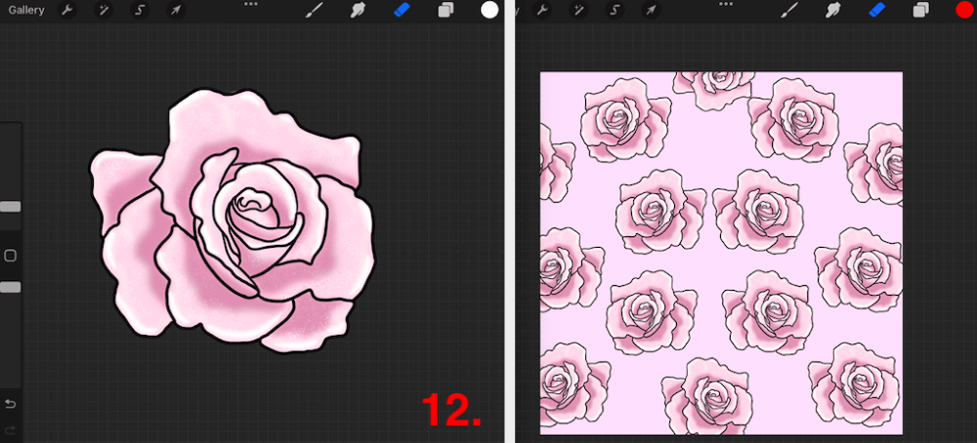This screenshot has width=977, height=443.
Task: Open Adjustments magic wand in rose-pattern window
Action: 578,10
